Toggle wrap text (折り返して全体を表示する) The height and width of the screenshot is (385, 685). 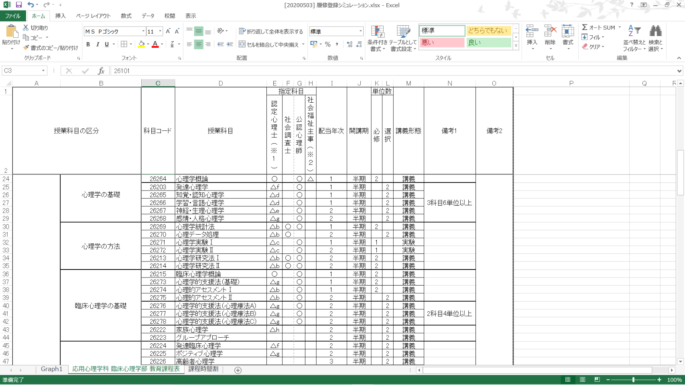coord(271,31)
